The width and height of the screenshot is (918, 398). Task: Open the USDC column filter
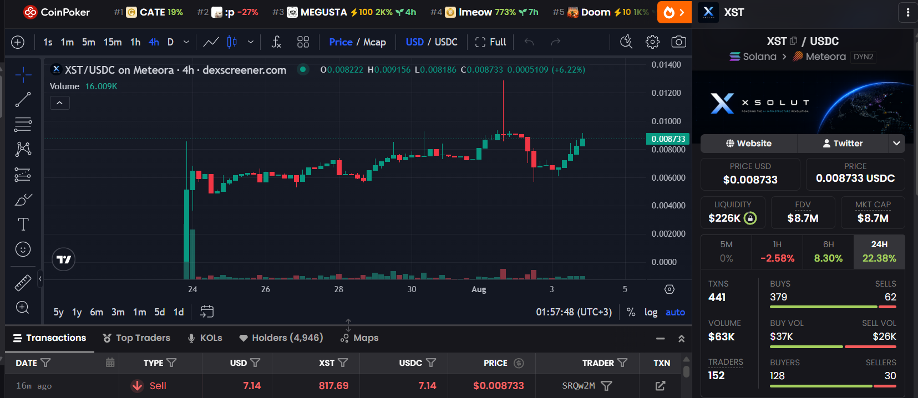[x=431, y=363]
